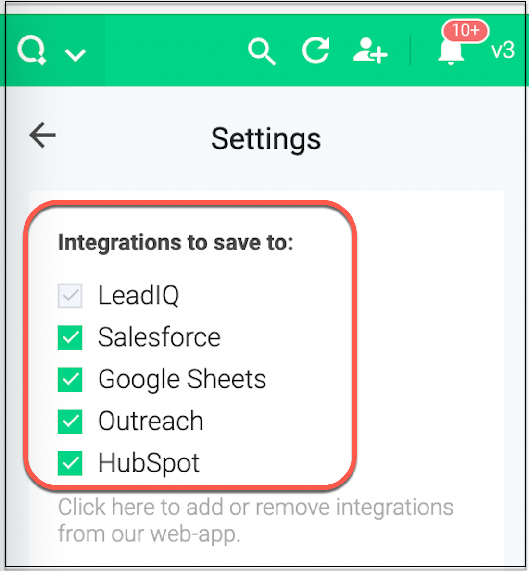Viewport: 529px width, 571px height.
Task: Click the 'Integrations to save to:' heading
Action: [176, 243]
